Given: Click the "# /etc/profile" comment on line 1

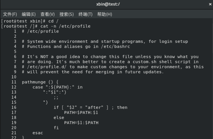Looking at the screenshot, I should [x=40, y=31].
